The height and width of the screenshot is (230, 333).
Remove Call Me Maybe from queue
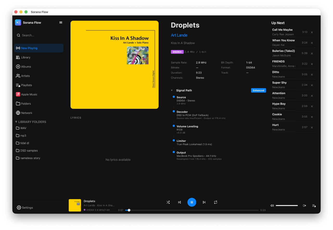click(312, 32)
